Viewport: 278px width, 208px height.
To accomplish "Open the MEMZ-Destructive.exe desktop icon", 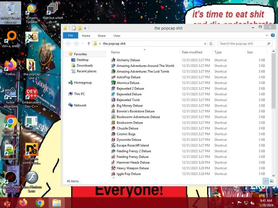I will coord(11,13).
